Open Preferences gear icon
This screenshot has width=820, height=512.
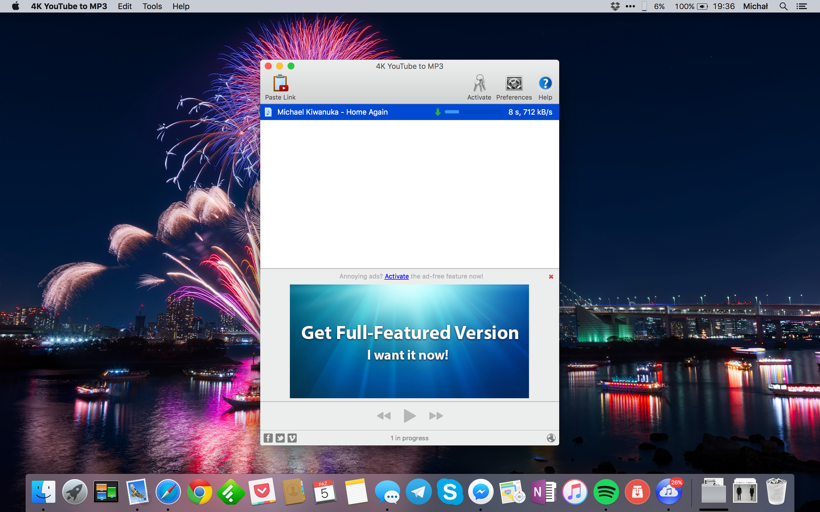coord(514,83)
